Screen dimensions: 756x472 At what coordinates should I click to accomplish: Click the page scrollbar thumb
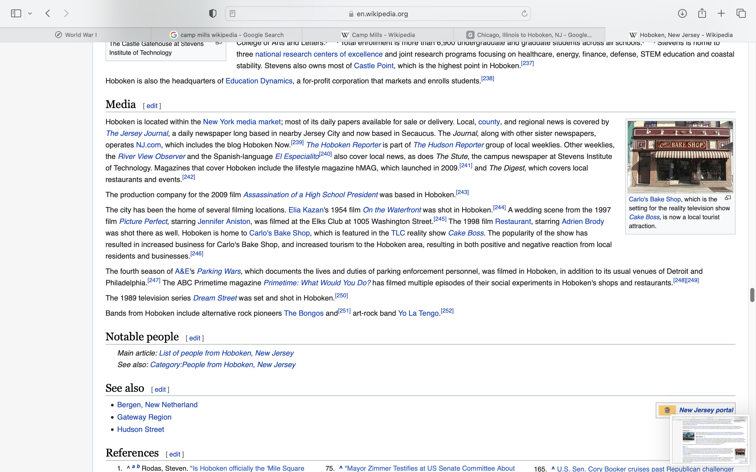(x=752, y=295)
